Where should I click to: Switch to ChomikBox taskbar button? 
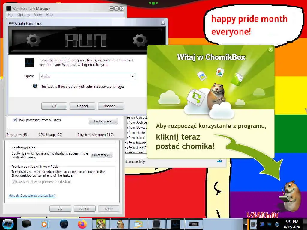coord(101,224)
